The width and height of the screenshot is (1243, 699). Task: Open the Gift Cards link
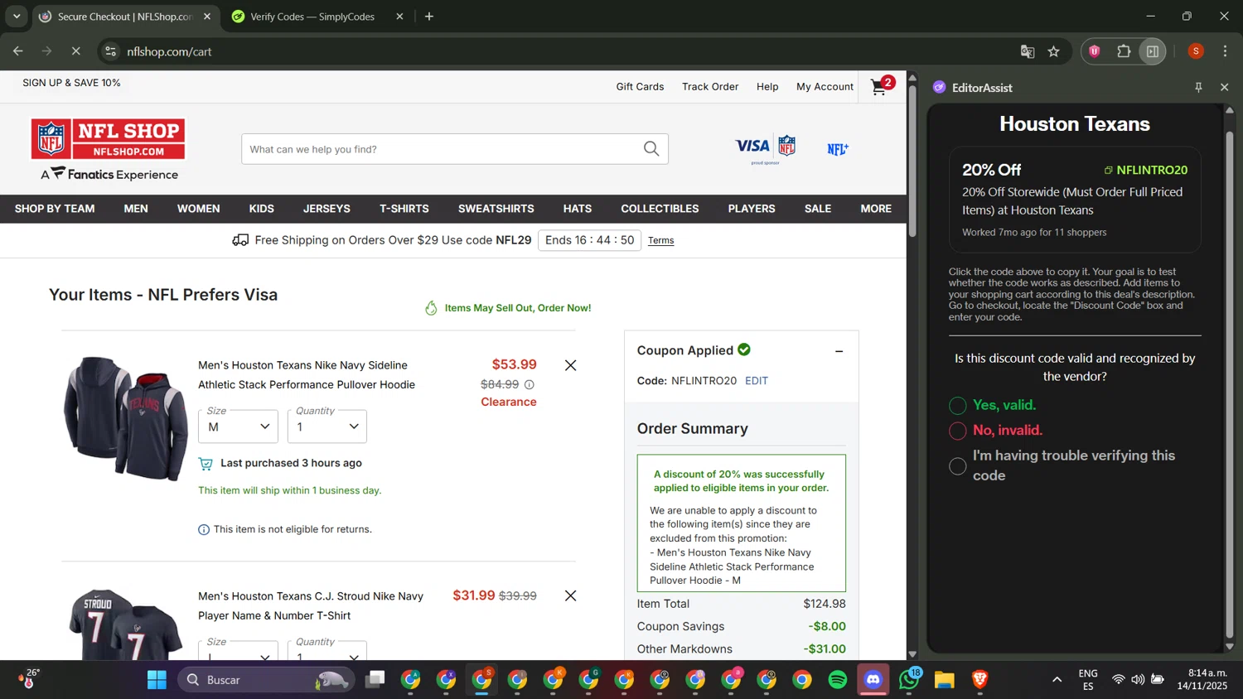(640, 86)
